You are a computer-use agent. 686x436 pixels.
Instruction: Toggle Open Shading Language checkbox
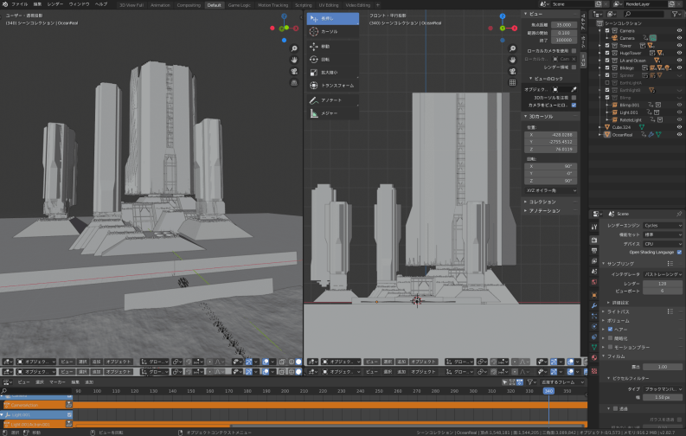point(679,252)
